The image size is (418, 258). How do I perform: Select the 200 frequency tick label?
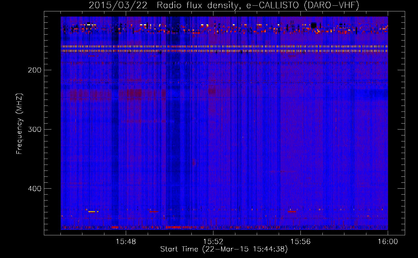coord(35,70)
